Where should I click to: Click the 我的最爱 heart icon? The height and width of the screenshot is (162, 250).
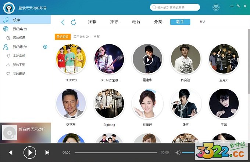(x=8, y=74)
